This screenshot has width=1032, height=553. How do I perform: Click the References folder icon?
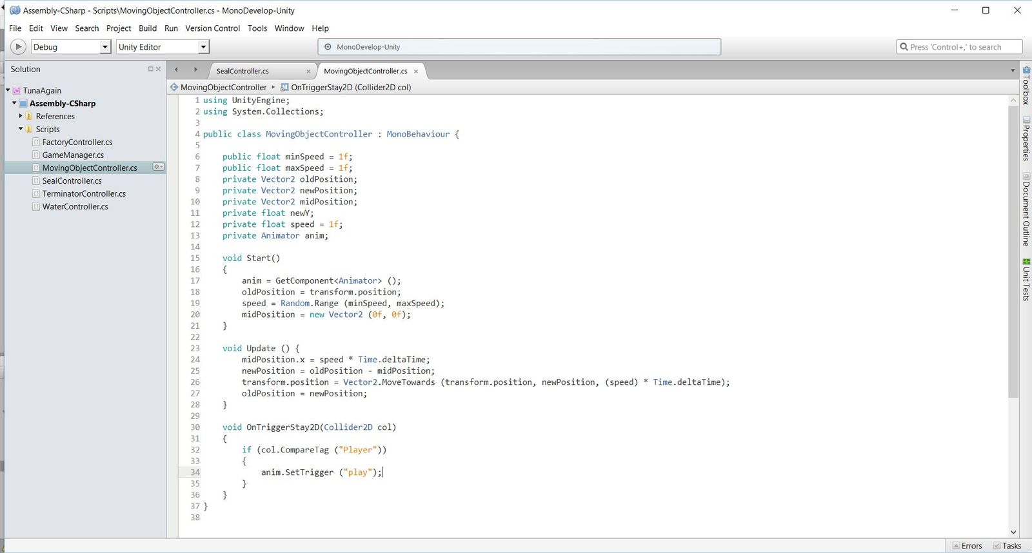(29, 116)
